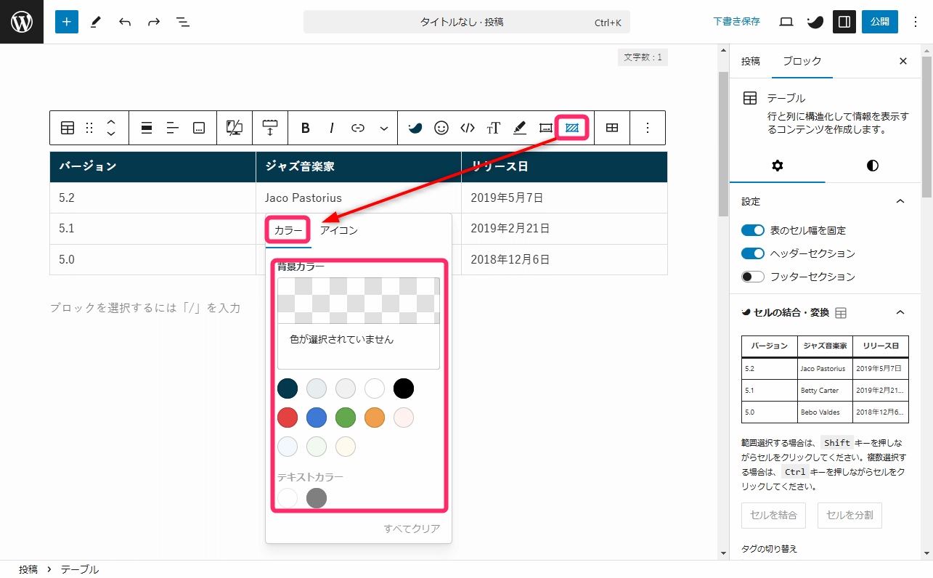Image resolution: width=933 pixels, height=578 pixels.
Task: Undo the last change
Action: pos(125,22)
